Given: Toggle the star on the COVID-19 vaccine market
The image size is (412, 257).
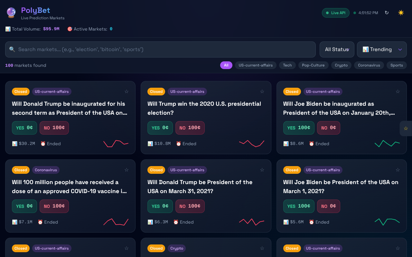Looking at the screenshot, I should click(126, 170).
